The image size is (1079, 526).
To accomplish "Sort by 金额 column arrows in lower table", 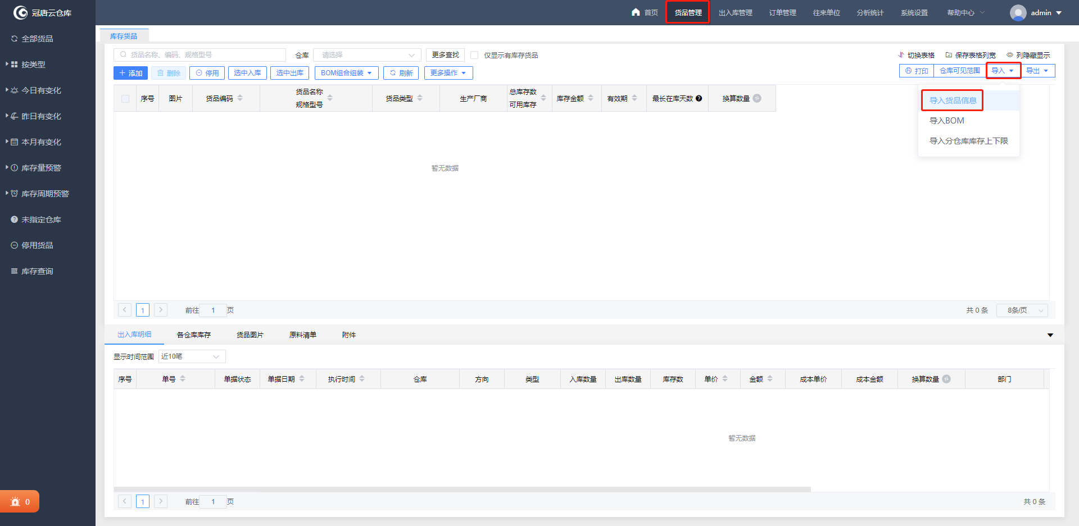I will click(770, 379).
